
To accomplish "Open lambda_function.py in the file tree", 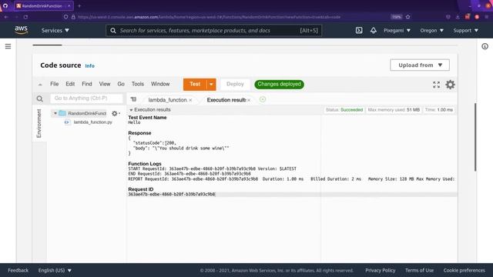I will point(92,122).
